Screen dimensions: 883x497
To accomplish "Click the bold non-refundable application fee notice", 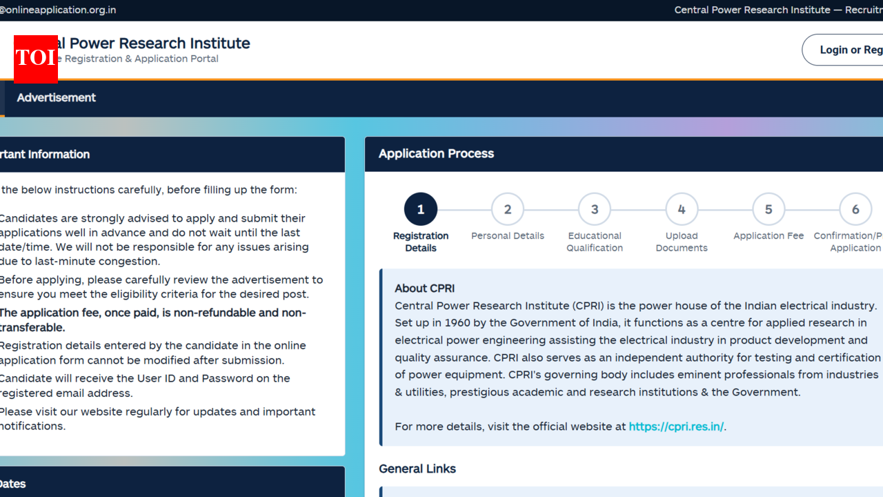I will click(x=152, y=320).
